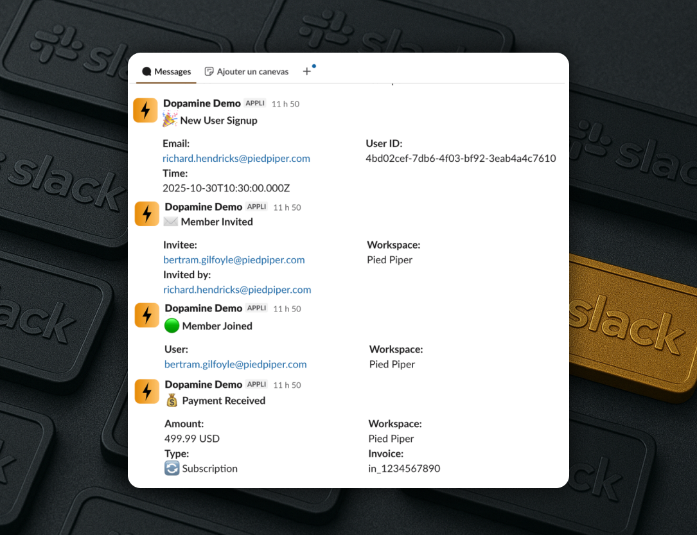Open the bertram.gilfoyle link under Invitee
This screenshot has height=535, width=697.
click(234, 259)
